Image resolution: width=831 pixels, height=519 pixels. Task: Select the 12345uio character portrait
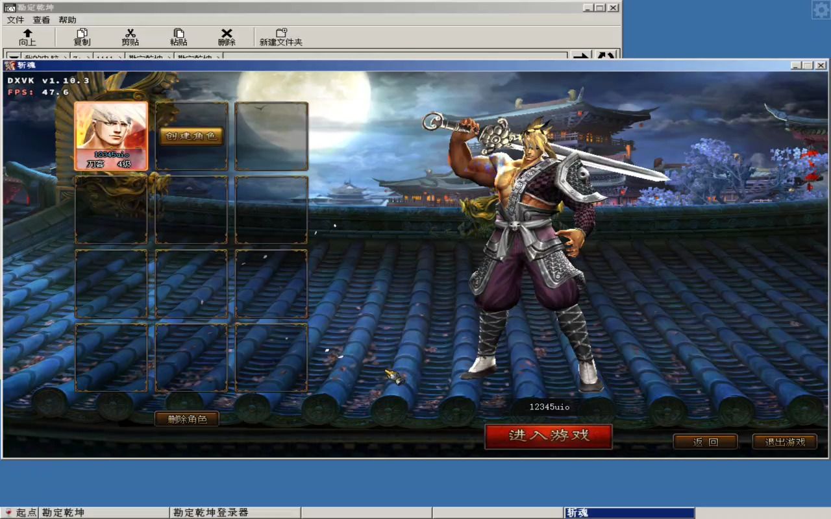point(111,136)
